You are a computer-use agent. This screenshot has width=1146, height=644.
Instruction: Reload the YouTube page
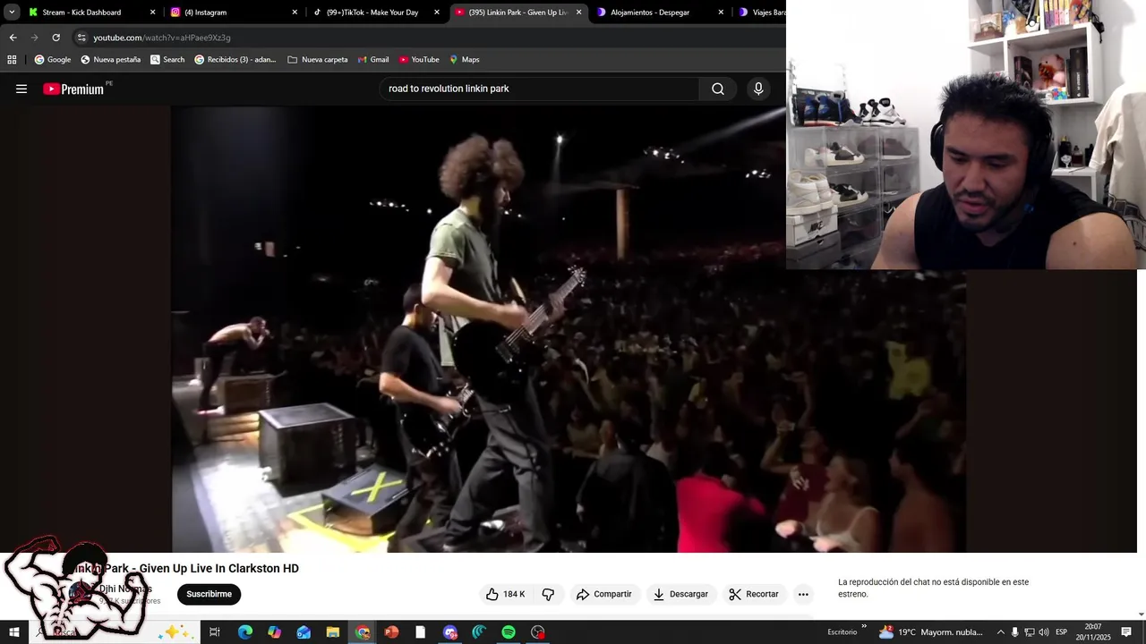(56, 38)
